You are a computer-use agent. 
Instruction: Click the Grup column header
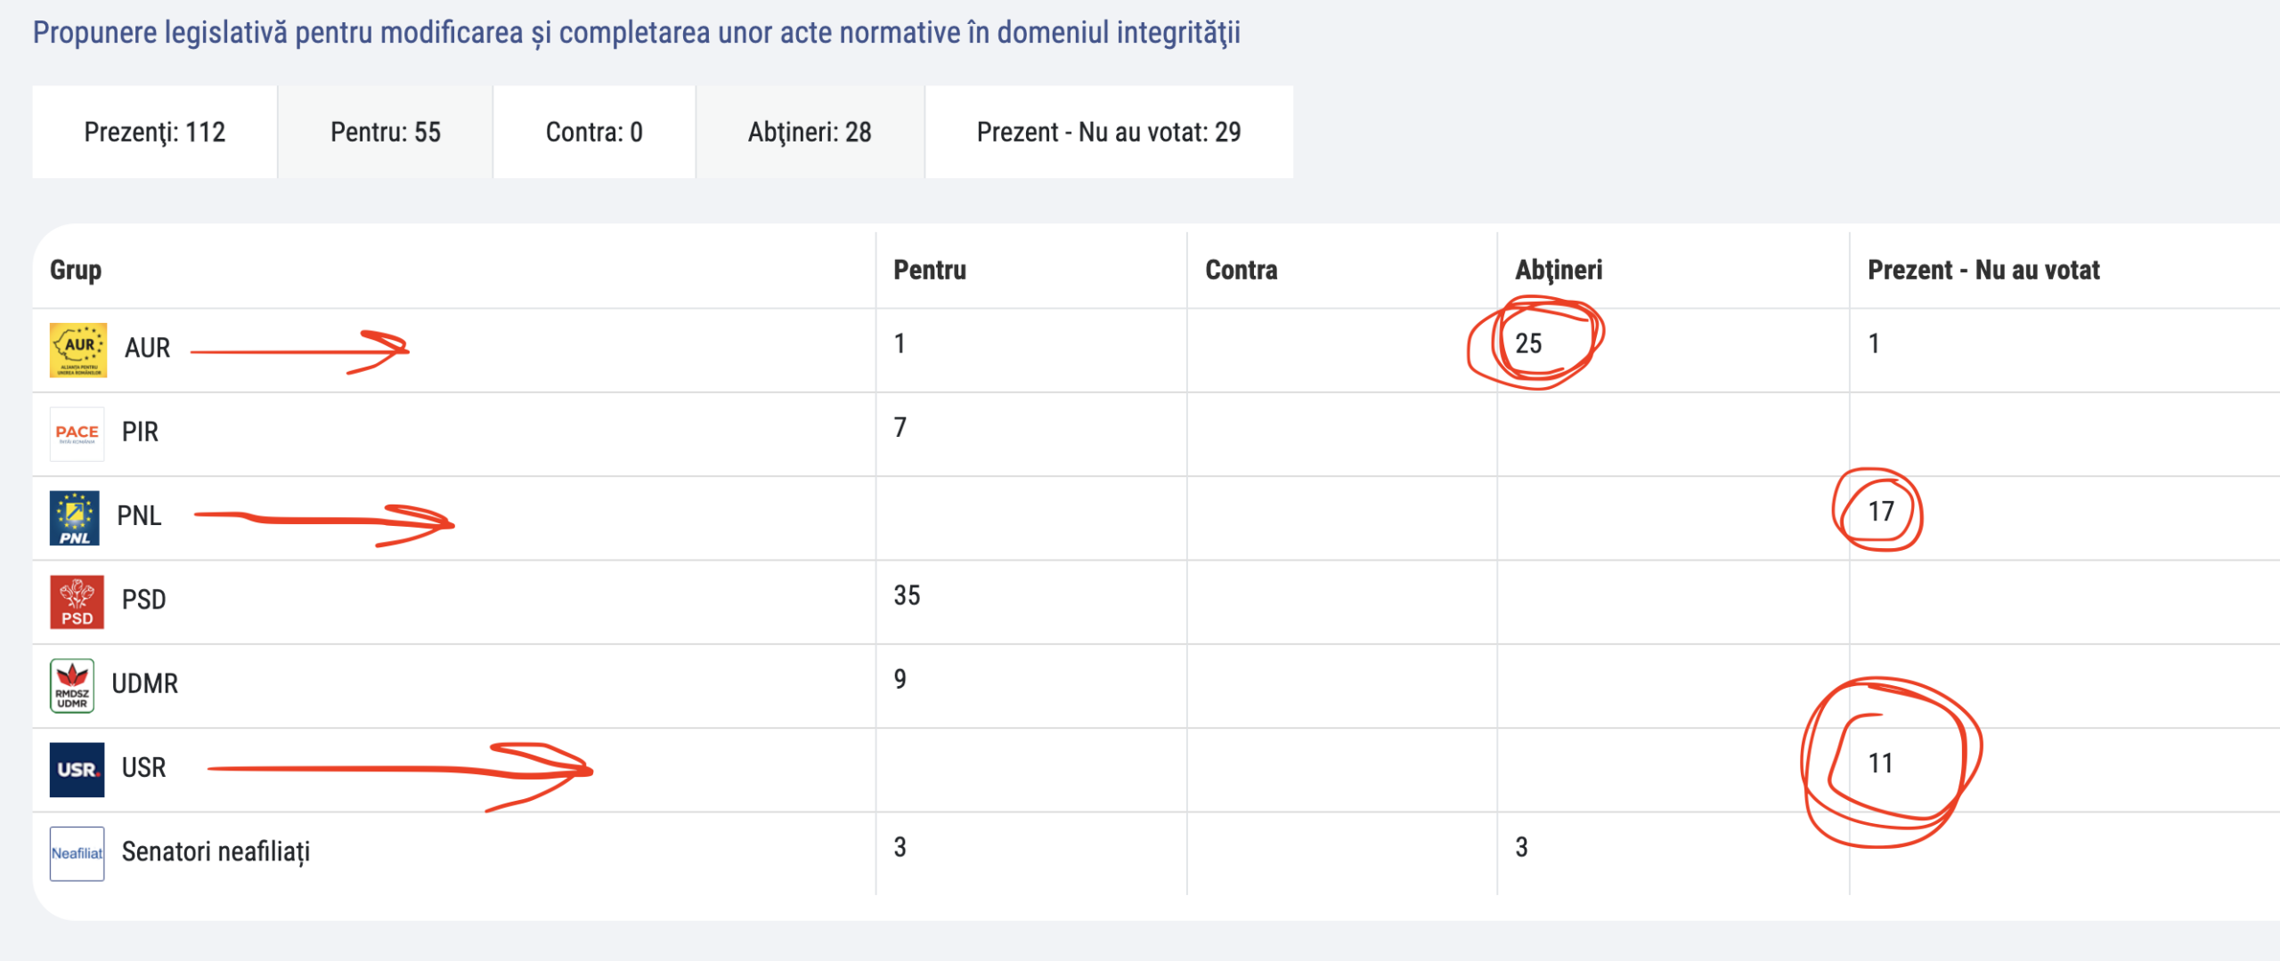click(76, 270)
